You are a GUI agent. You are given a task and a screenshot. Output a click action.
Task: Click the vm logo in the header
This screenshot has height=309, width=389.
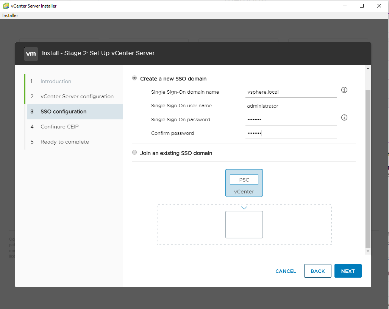(x=31, y=54)
